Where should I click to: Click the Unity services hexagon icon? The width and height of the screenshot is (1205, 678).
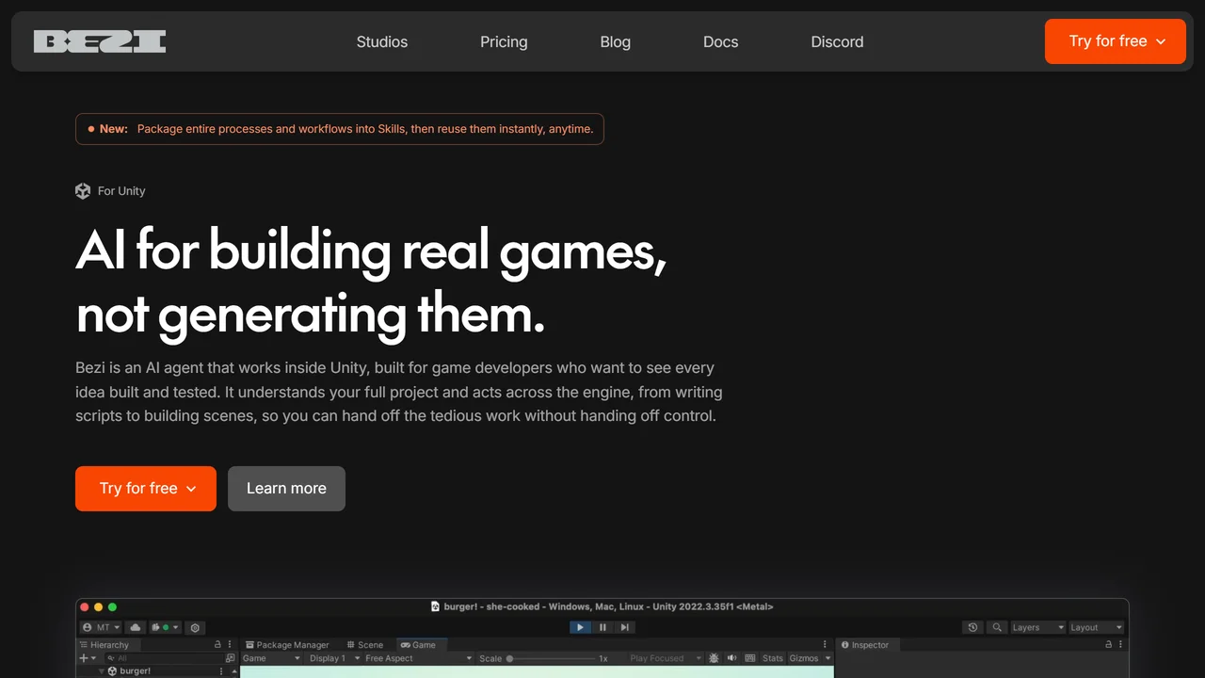click(195, 627)
